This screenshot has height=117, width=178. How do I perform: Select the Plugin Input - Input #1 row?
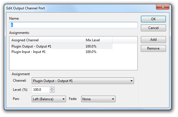tap(62, 52)
